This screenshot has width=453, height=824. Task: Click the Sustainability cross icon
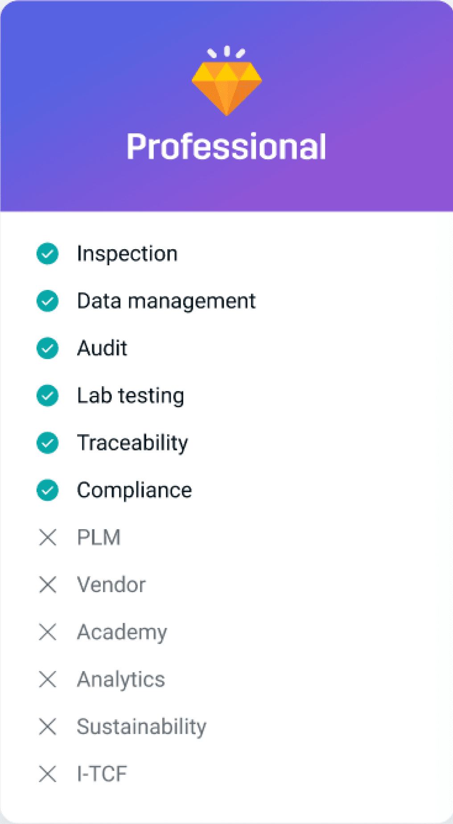point(47,726)
